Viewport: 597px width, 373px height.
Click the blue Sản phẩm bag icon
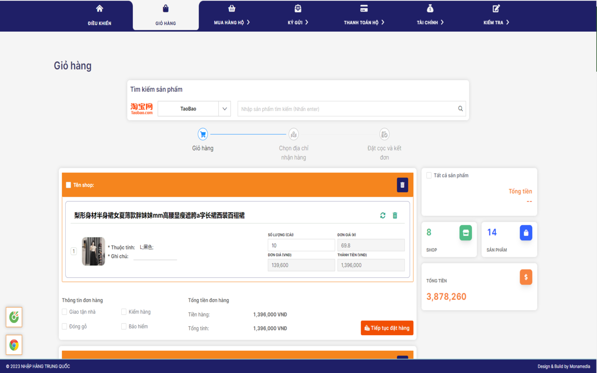point(526,233)
